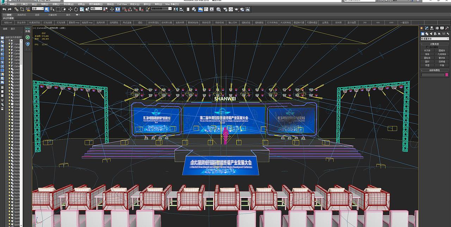Click the Rectangular Selection Region icon

(58, 9)
